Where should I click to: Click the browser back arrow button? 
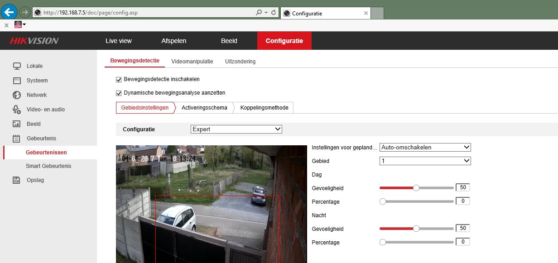tap(10, 12)
